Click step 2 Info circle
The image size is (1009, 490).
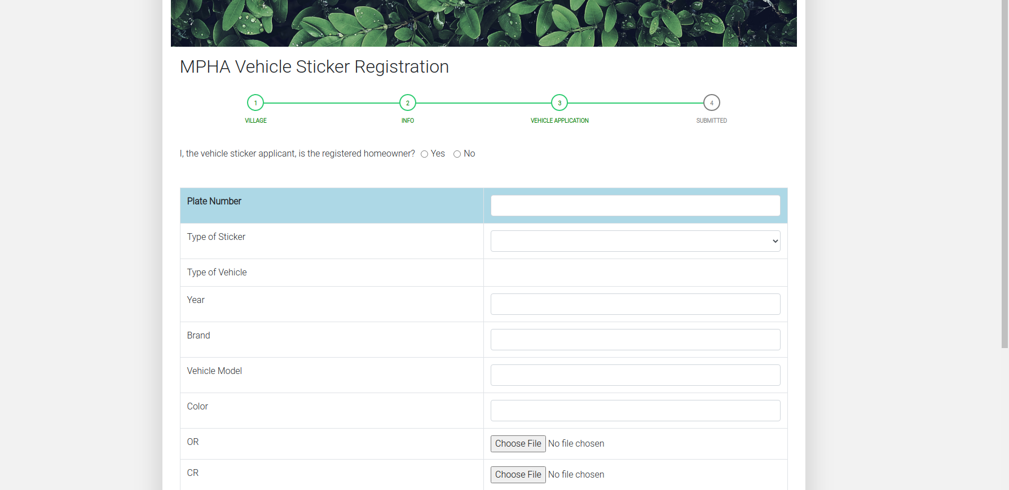408,103
